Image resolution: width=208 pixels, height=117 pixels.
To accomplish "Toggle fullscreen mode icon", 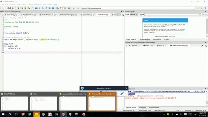I will (x=61, y=8).
